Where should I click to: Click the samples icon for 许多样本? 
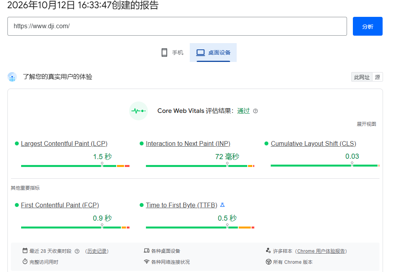pyautogui.click(x=268, y=250)
